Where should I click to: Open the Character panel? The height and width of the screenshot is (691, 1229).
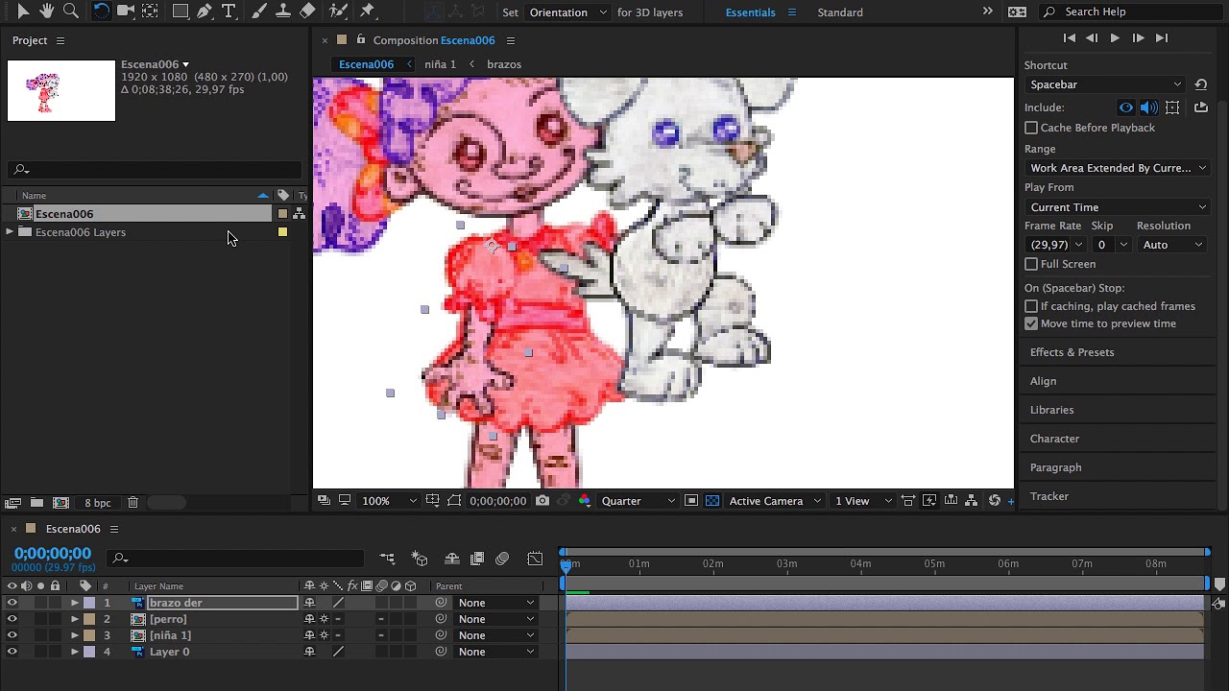coord(1054,439)
